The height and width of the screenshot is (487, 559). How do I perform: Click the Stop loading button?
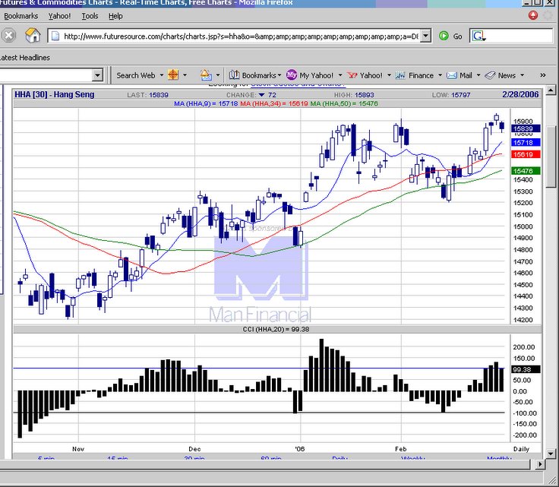(9, 36)
